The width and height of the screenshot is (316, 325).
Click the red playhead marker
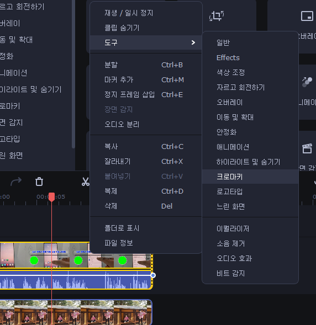52,197
